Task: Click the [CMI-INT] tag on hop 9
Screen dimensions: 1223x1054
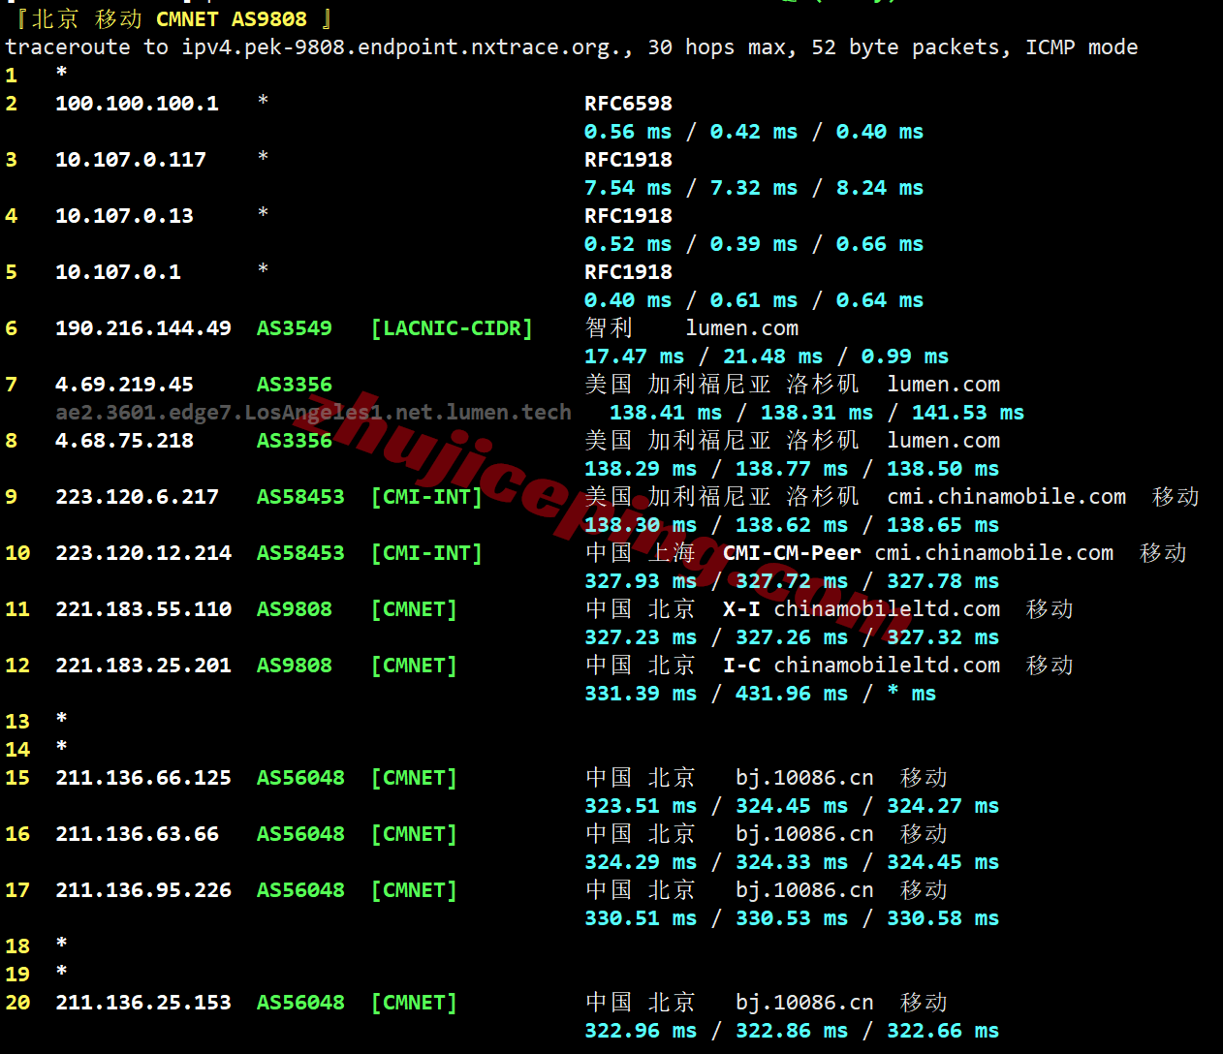Action: (x=426, y=497)
